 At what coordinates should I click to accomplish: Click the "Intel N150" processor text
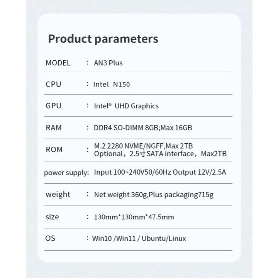112,85
